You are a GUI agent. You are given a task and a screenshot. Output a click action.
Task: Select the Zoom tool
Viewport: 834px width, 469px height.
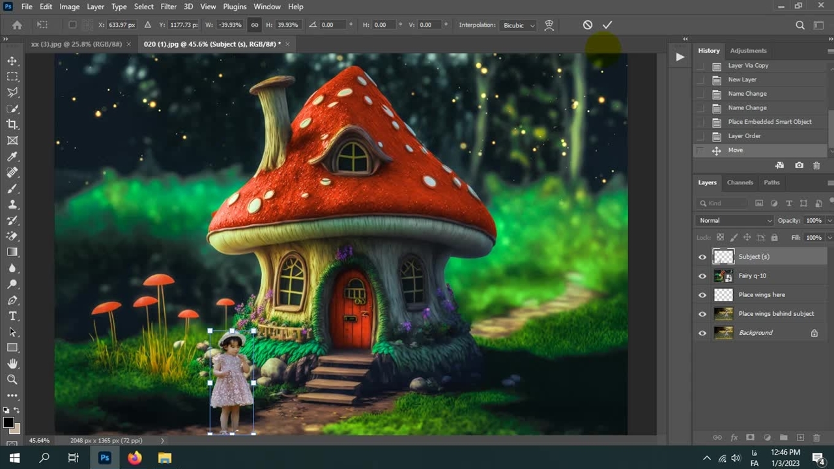12,379
